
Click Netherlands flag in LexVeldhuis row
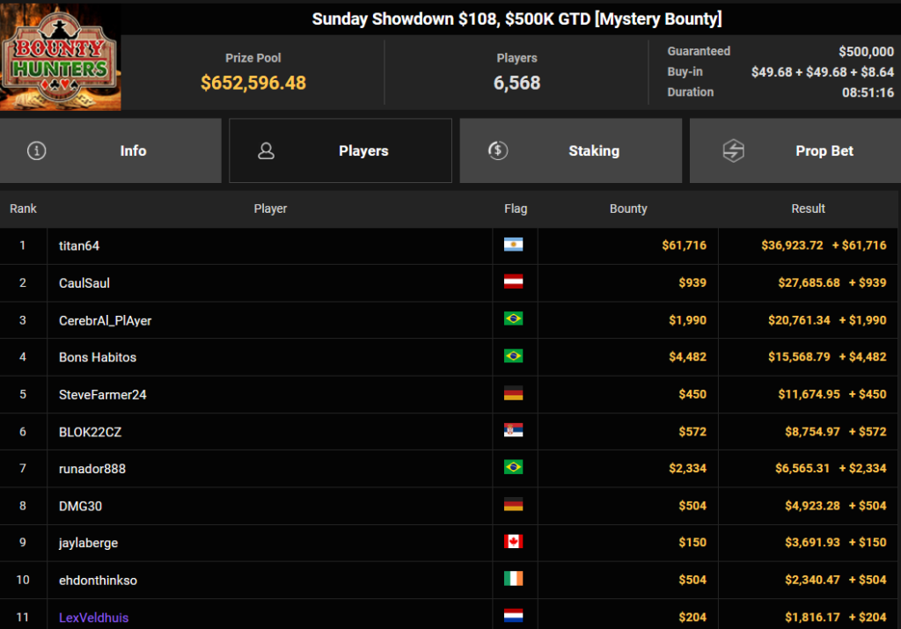point(513,616)
